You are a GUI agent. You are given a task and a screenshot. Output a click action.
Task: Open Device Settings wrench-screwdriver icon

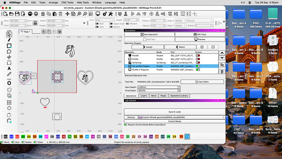point(110,14)
